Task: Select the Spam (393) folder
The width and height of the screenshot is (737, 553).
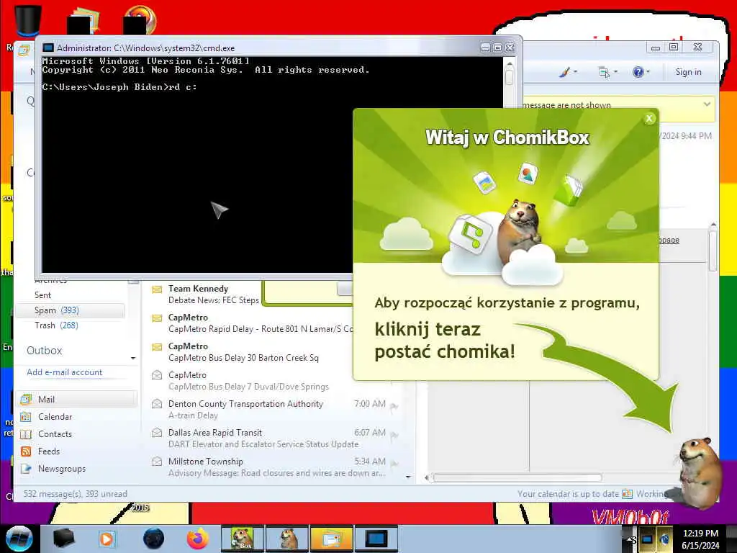Action: 71,310
